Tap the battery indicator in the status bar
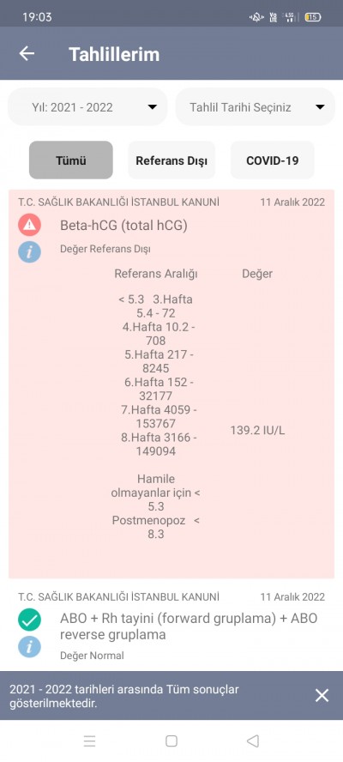 point(313,17)
